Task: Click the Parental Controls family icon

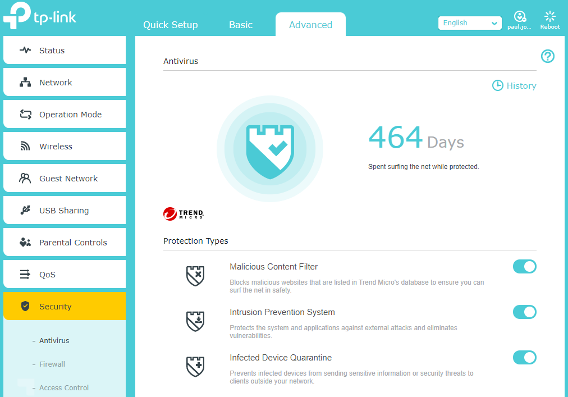Action: [x=25, y=242]
